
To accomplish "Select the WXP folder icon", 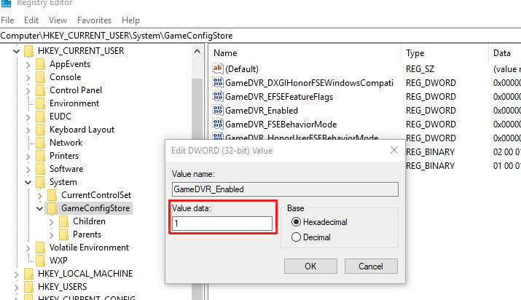I will [x=40, y=261].
